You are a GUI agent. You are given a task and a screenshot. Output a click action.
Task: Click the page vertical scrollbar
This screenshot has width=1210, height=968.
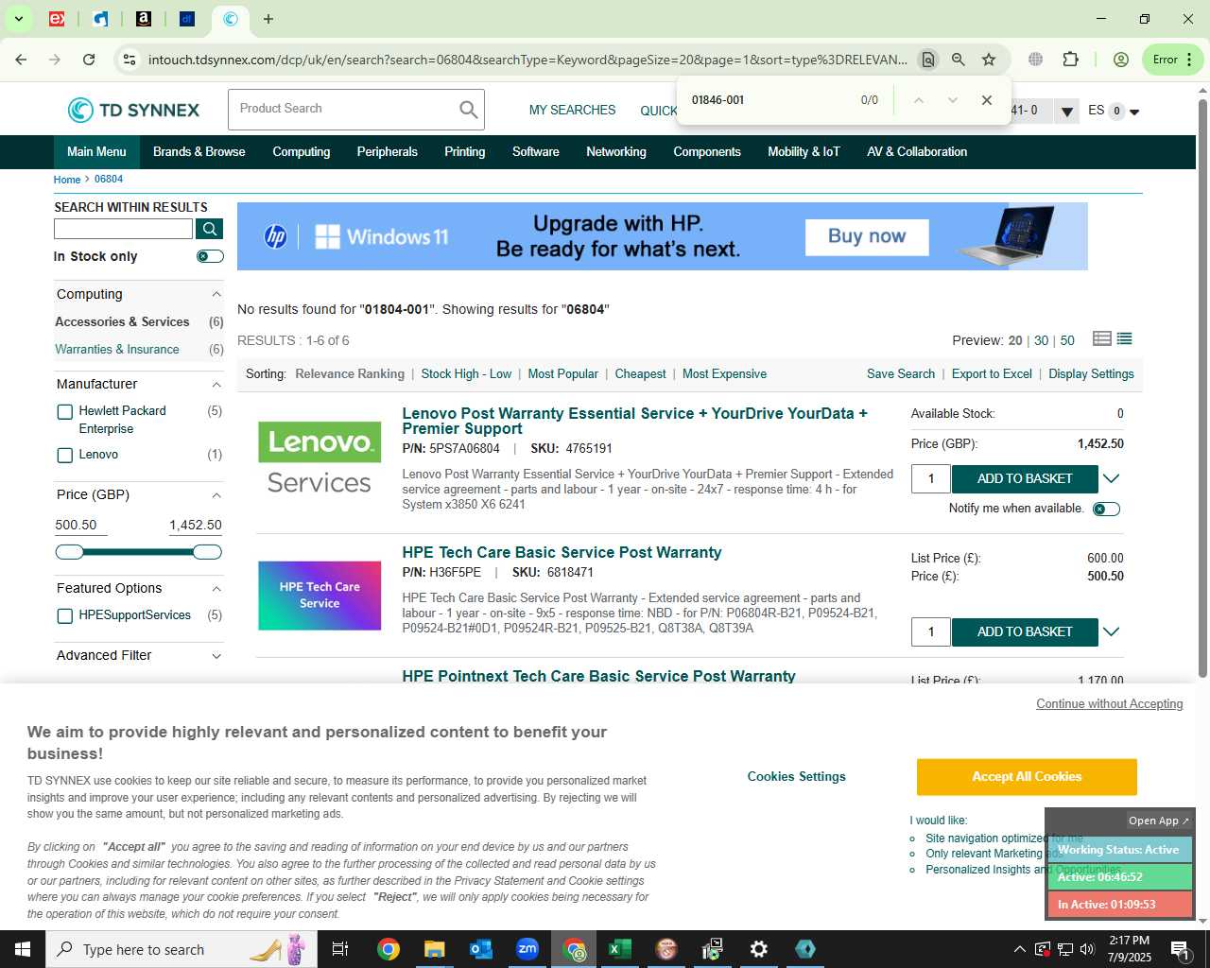click(1202, 388)
